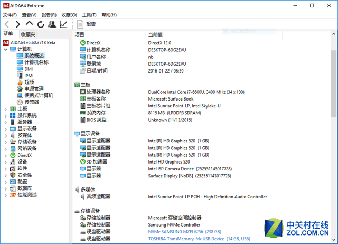Select the IPMI tree item
This screenshot has width=338, height=244.
[29, 76]
